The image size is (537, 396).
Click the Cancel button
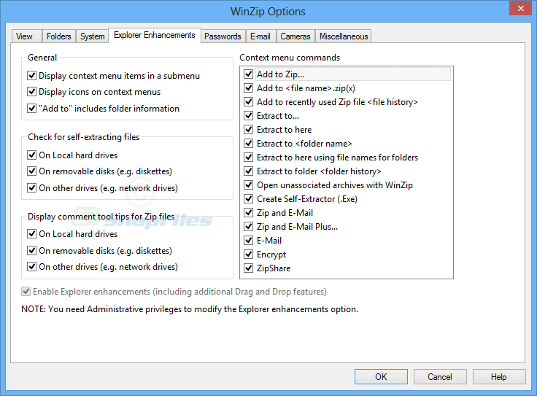click(440, 377)
